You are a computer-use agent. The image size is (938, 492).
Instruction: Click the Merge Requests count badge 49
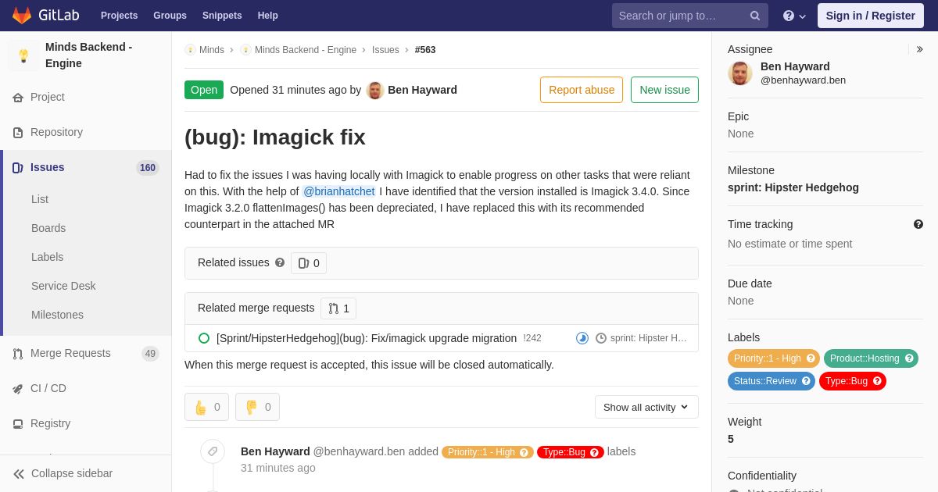(x=150, y=354)
